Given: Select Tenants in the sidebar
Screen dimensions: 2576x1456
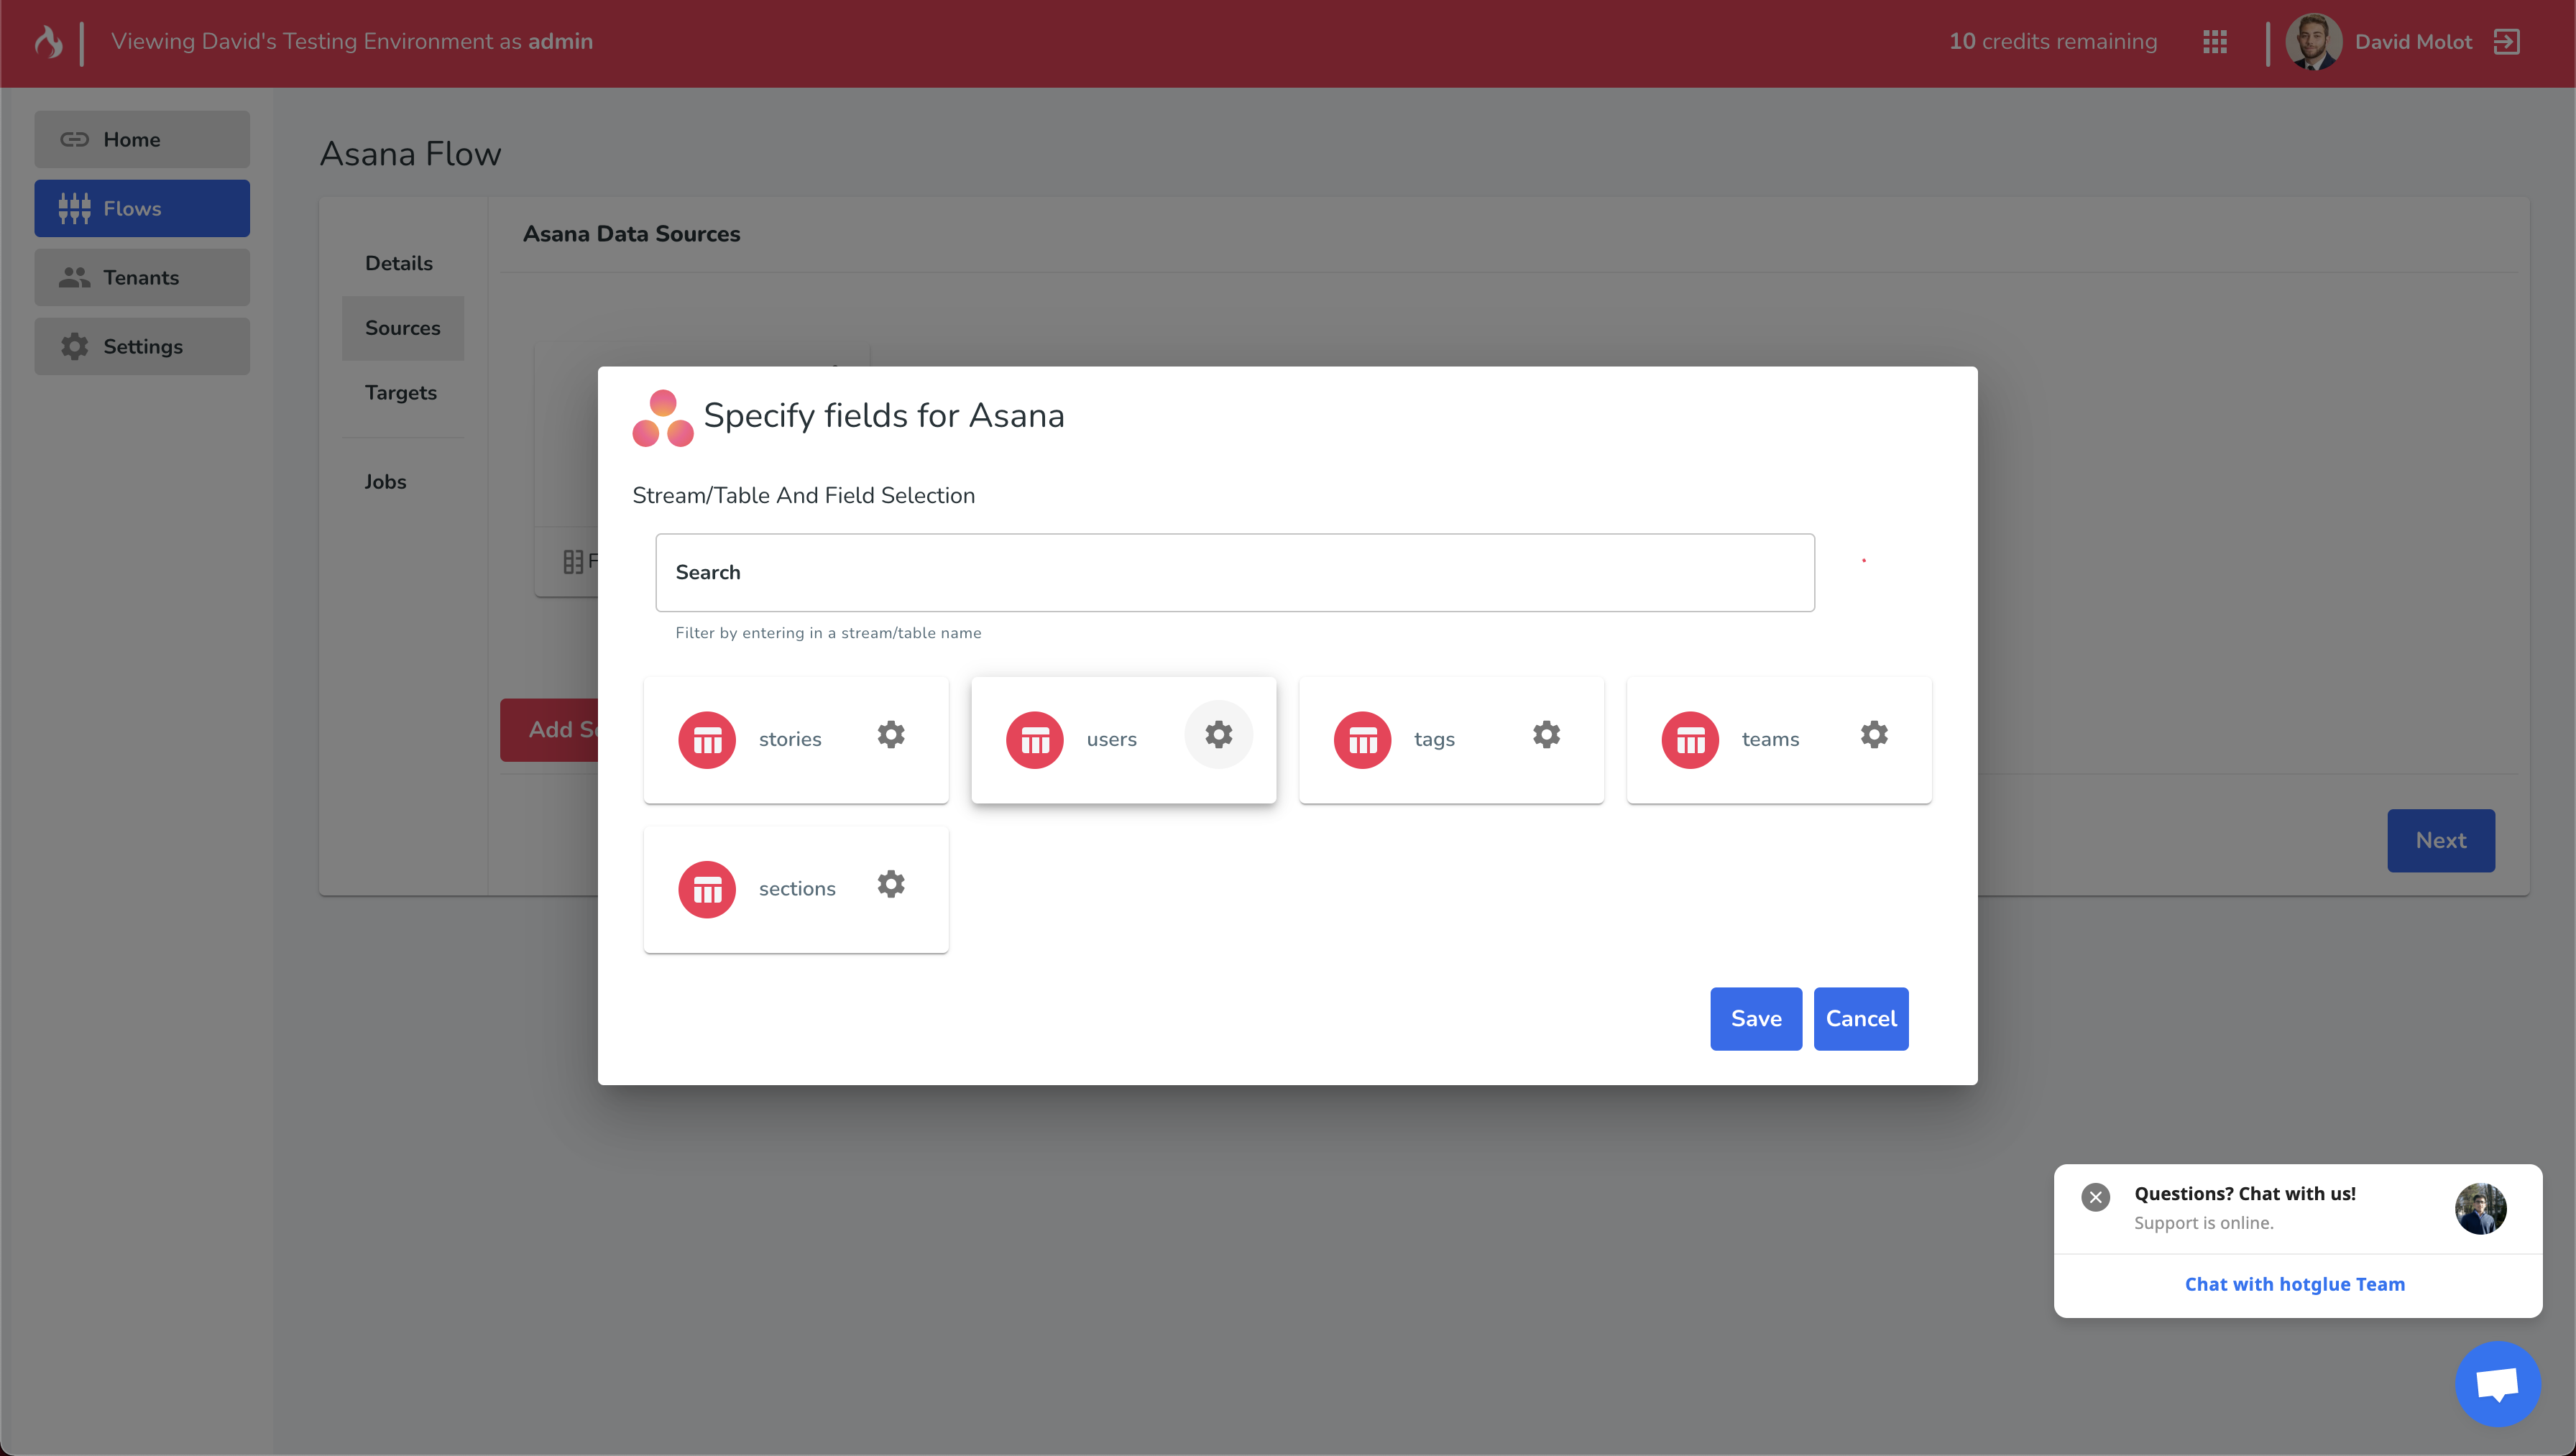Looking at the screenshot, I should 142,277.
